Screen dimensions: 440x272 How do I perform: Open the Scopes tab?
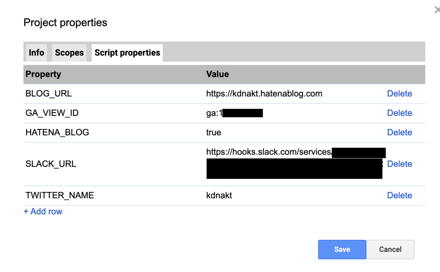[69, 53]
